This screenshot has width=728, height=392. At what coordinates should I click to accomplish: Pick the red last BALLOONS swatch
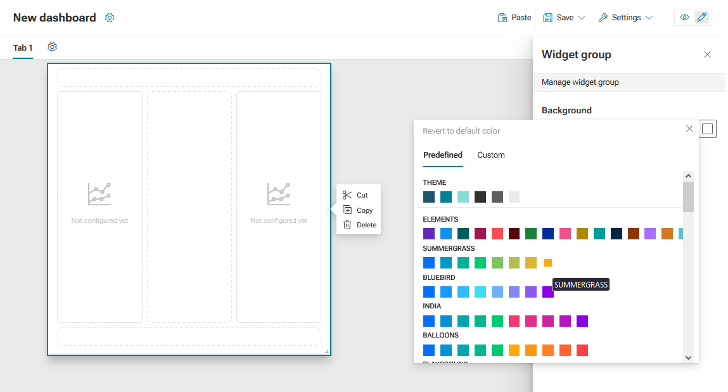point(582,350)
